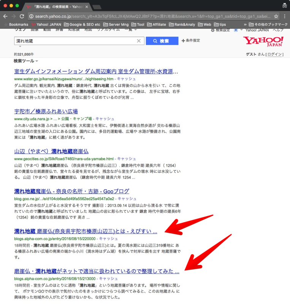Screen dimensions: 290x304
Task: Open the Bookmarks star folder
Action: pos(16,25)
